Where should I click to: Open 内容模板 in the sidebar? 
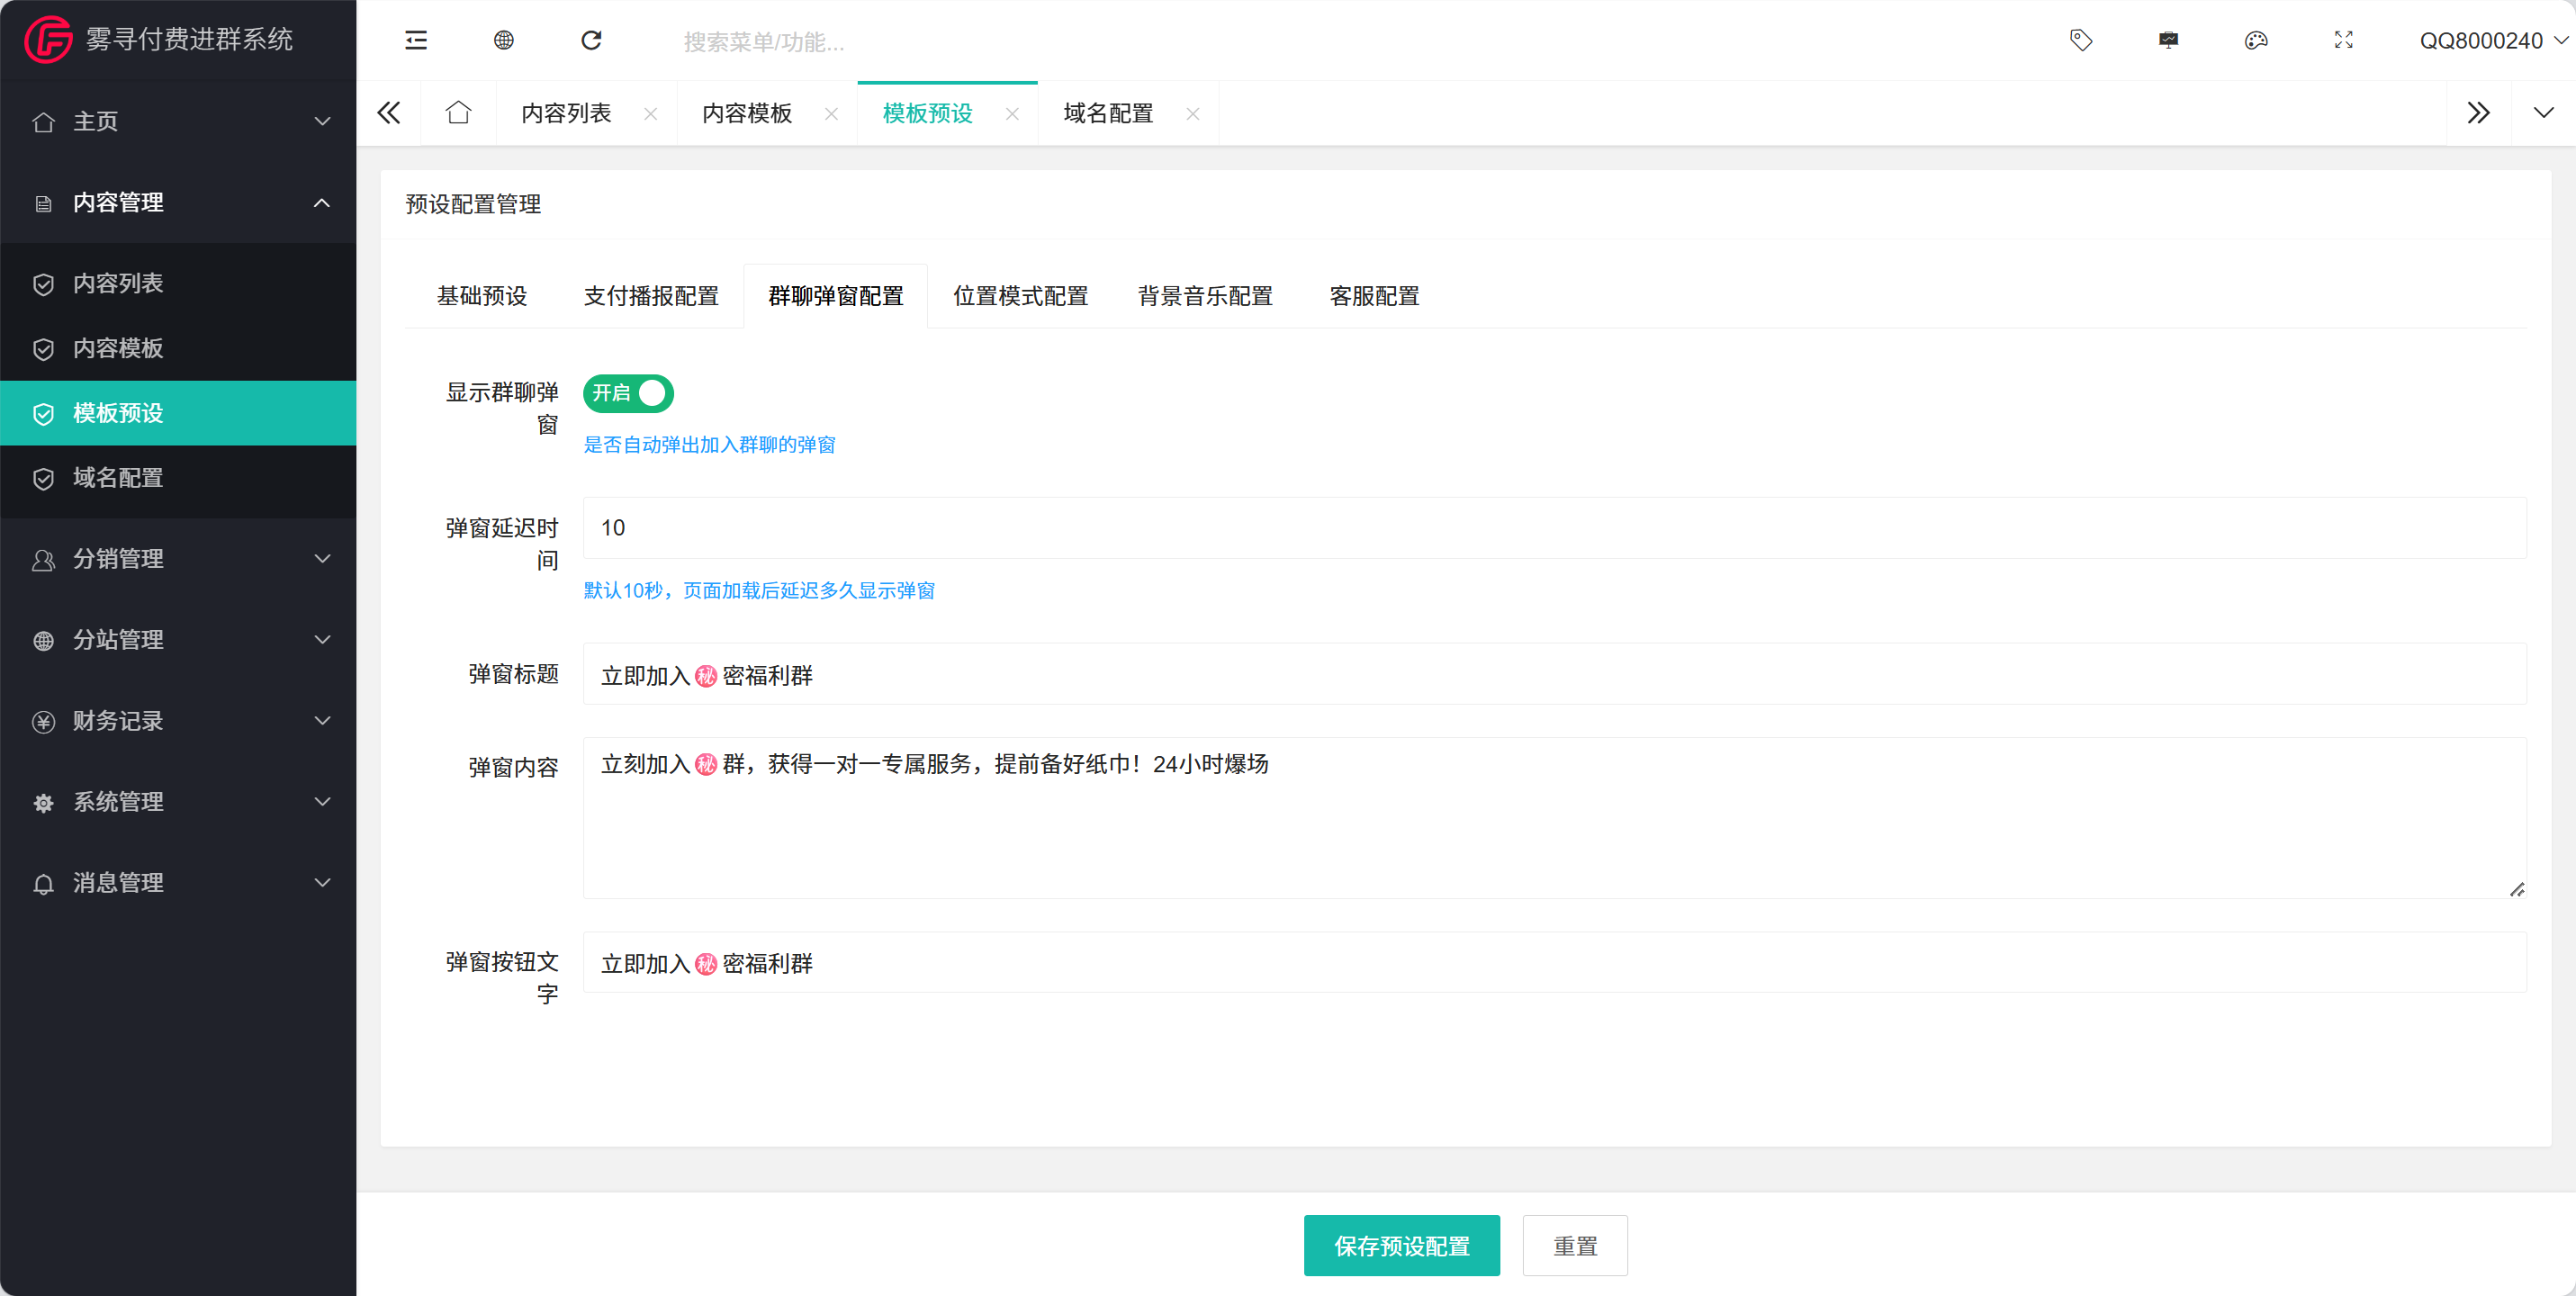coord(178,349)
